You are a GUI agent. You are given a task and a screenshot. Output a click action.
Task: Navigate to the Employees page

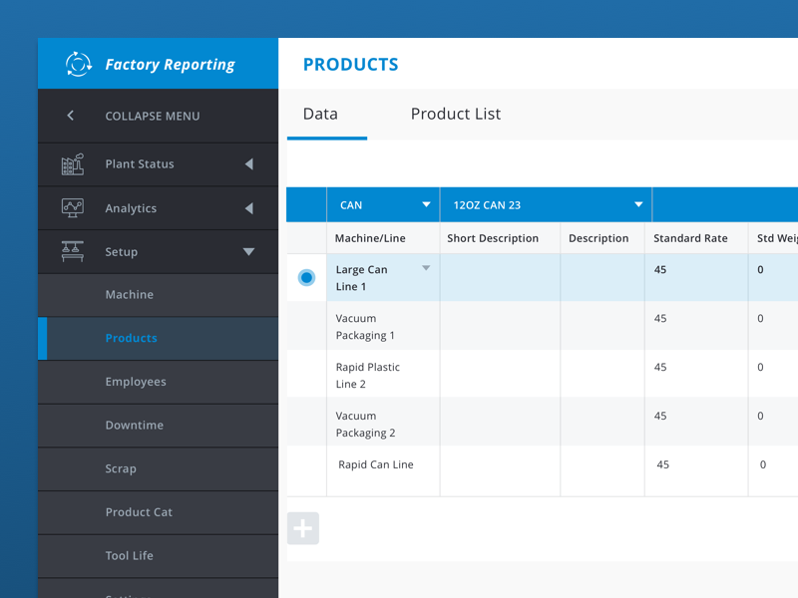pyautogui.click(x=136, y=381)
